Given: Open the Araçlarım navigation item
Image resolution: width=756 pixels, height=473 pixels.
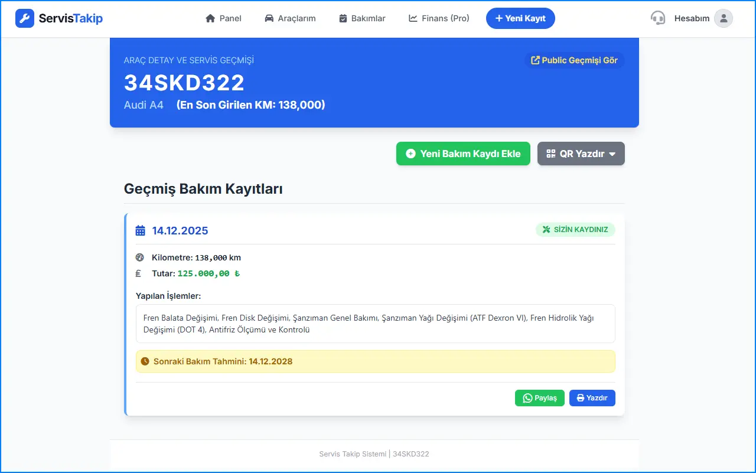Looking at the screenshot, I should pos(290,18).
